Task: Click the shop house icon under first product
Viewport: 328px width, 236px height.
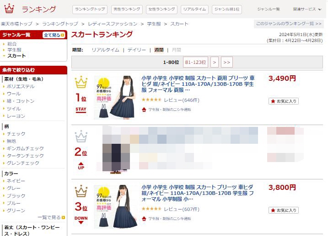Action: (144, 110)
